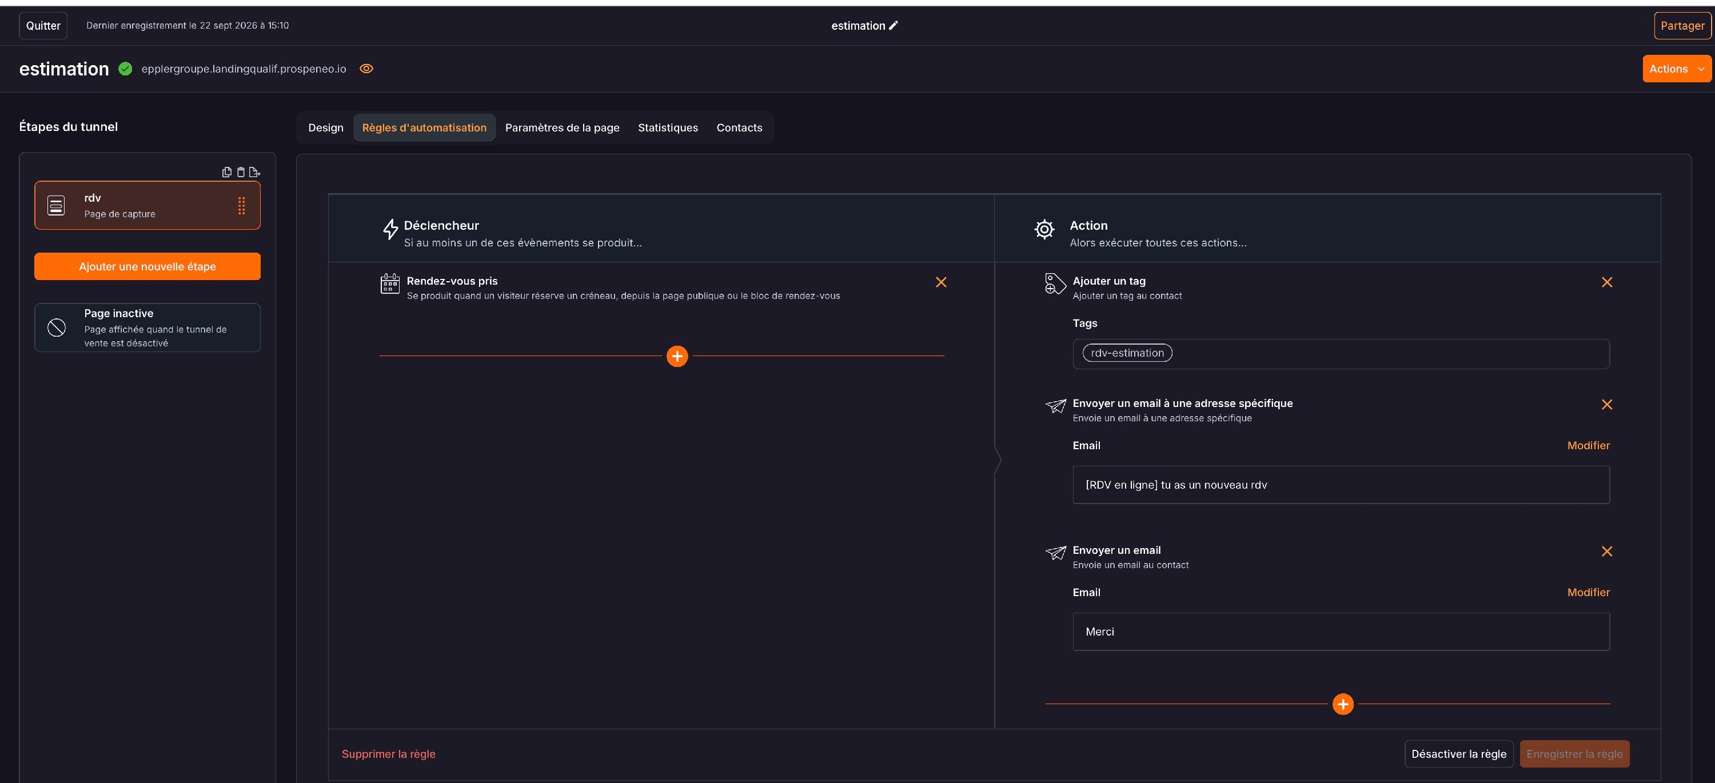Click the Tags input field
The image size is (1715, 783).
tap(1341, 354)
